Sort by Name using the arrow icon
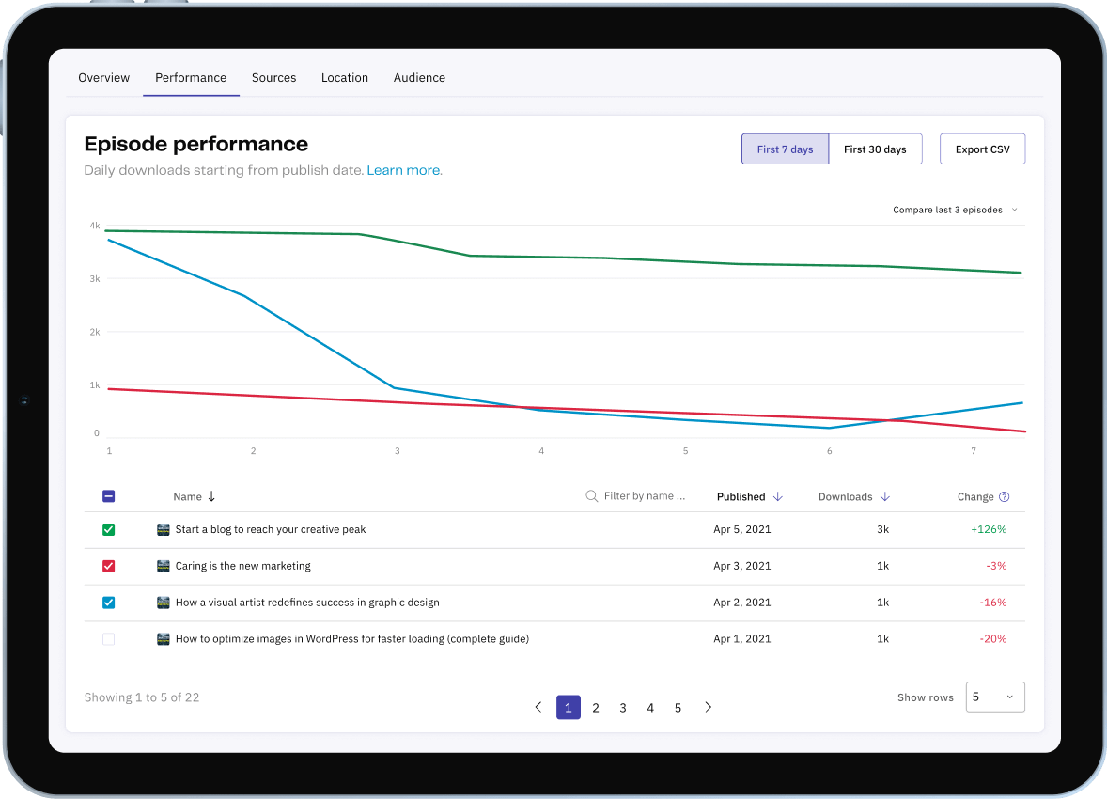 click(x=211, y=496)
